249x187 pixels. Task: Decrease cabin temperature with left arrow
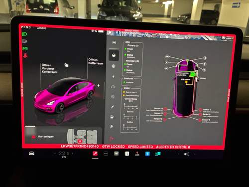point(55,154)
